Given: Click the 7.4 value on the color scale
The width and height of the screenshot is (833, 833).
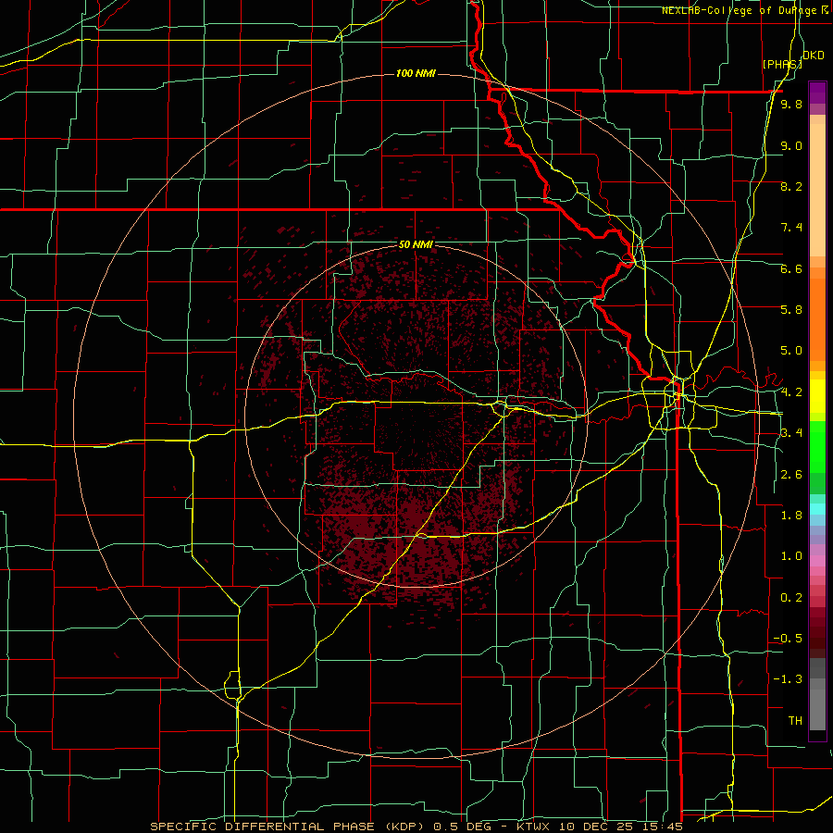Looking at the screenshot, I should point(791,228).
